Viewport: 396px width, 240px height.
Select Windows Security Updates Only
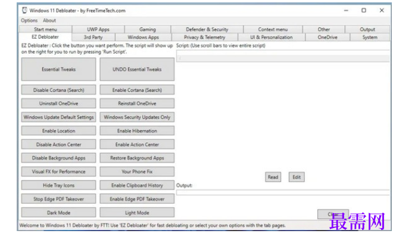pos(137,117)
